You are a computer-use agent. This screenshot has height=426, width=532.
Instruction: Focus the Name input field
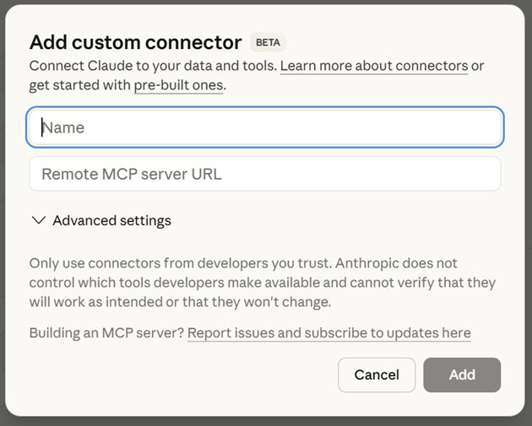click(x=265, y=127)
